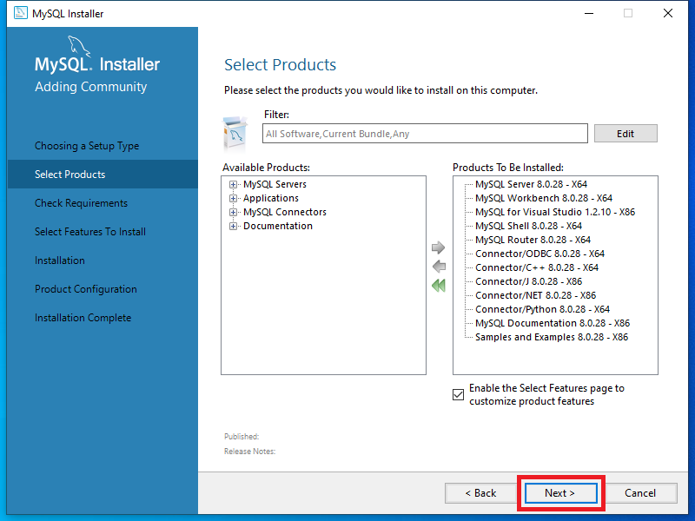Image resolution: width=695 pixels, height=521 pixels.
Task: Click the Cancel button
Action: 640,492
